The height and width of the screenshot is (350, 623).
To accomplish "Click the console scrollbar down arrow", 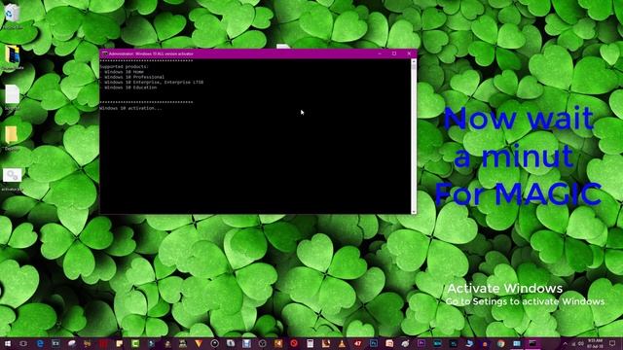I will pyautogui.click(x=414, y=211).
